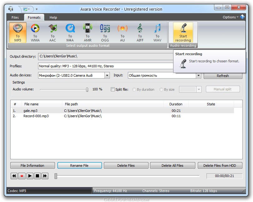Click the Refresh button

(223, 76)
